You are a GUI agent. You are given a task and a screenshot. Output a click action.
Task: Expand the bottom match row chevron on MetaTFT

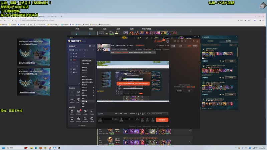click(x=190, y=142)
